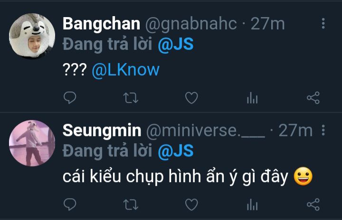View analytics for Seungmin's tweet
Viewport: 342px width, 220px height.
(x=252, y=204)
